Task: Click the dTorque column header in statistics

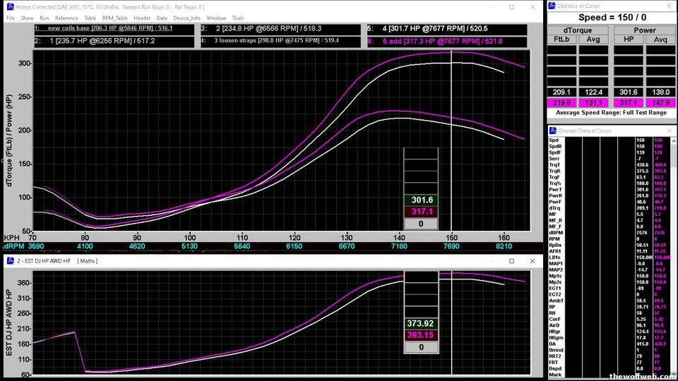Action: [577, 30]
